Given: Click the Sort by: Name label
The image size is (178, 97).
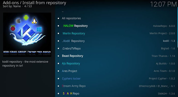Looking at the screenshot, I should [x=12, y=6].
